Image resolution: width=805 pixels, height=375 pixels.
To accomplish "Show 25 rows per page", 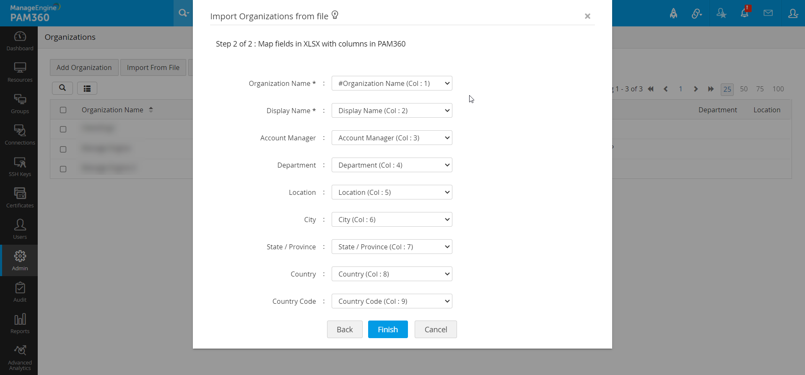I will [x=727, y=89].
